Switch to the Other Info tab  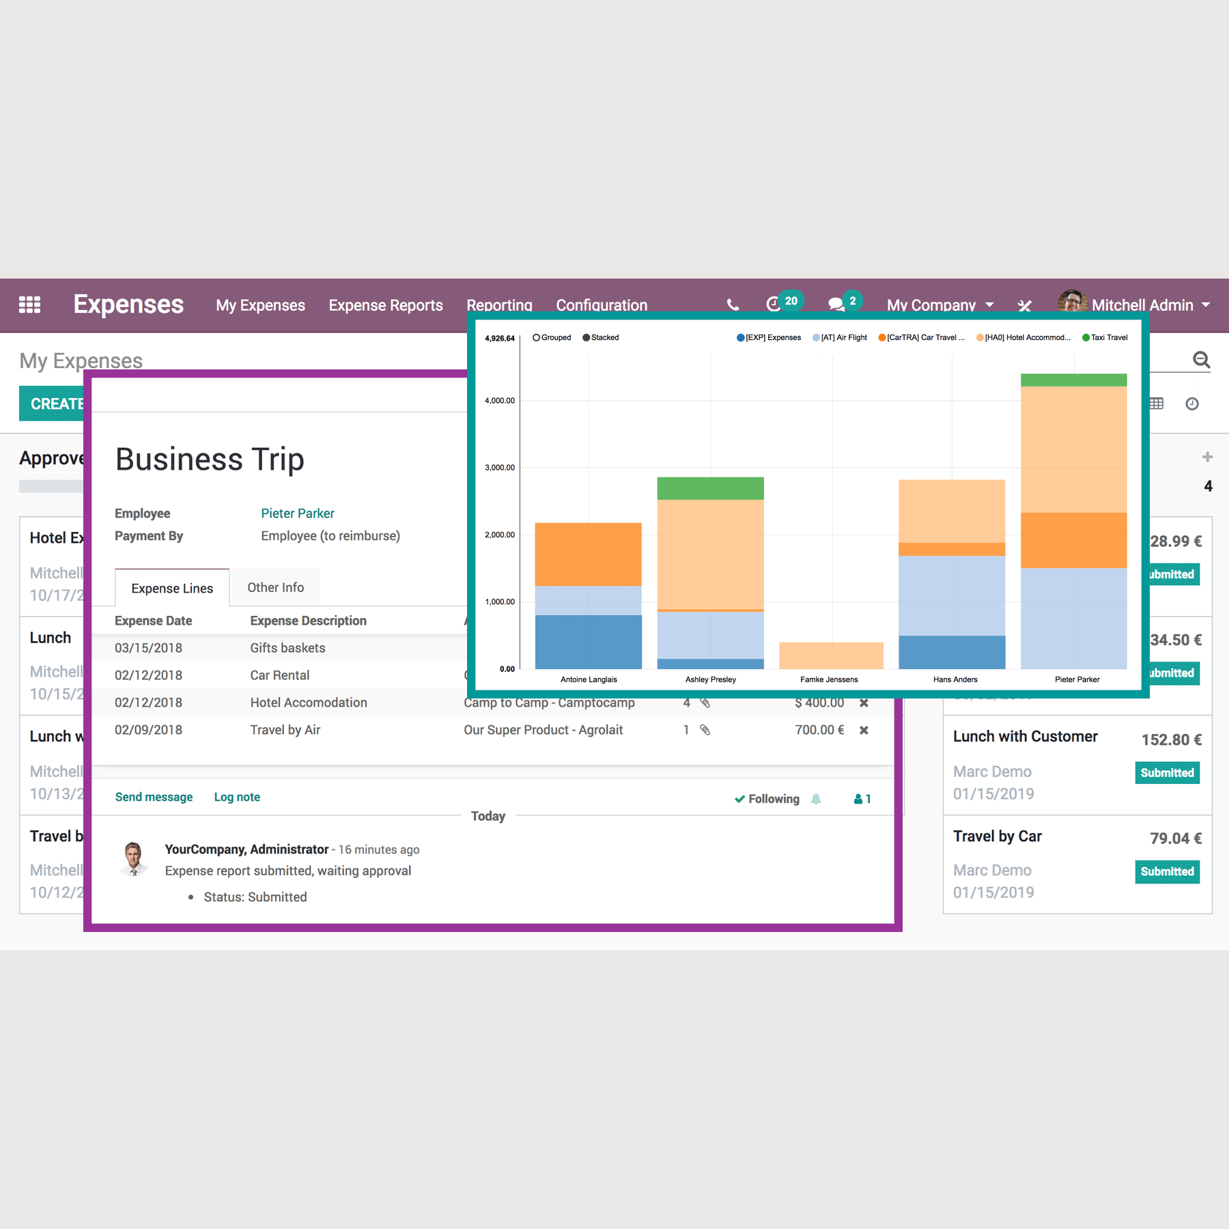[x=275, y=587]
